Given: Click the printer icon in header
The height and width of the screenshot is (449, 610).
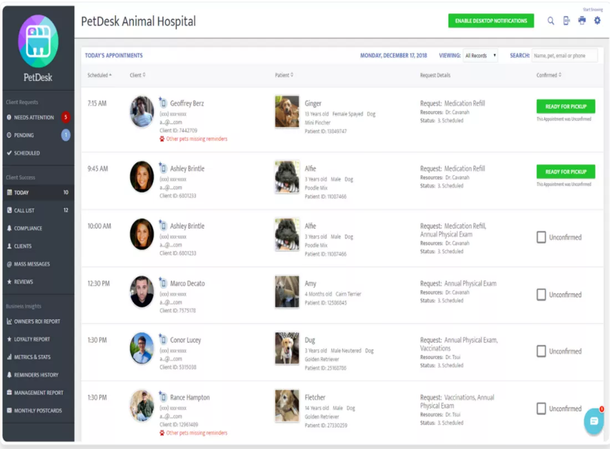Looking at the screenshot, I should (582, 21).
